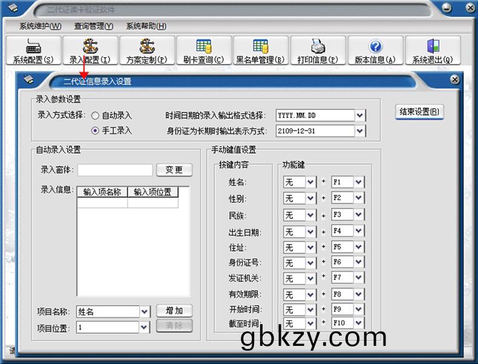Expand the modifier dropdown for 身份证号
The width and height of the screenshot is (478, 364).
310,262
